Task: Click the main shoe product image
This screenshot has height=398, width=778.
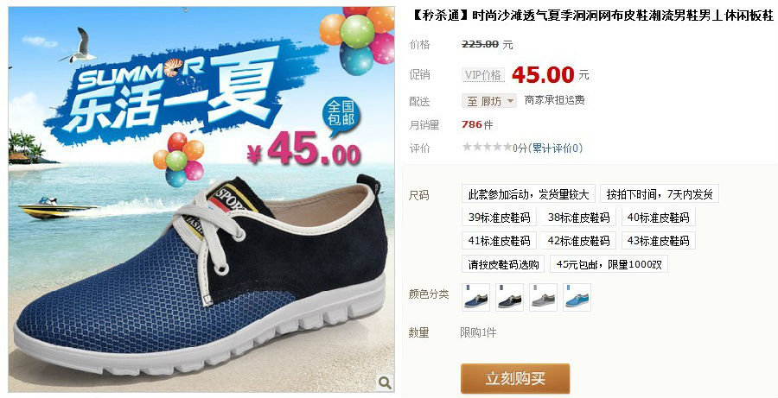Action: (201, 199)
